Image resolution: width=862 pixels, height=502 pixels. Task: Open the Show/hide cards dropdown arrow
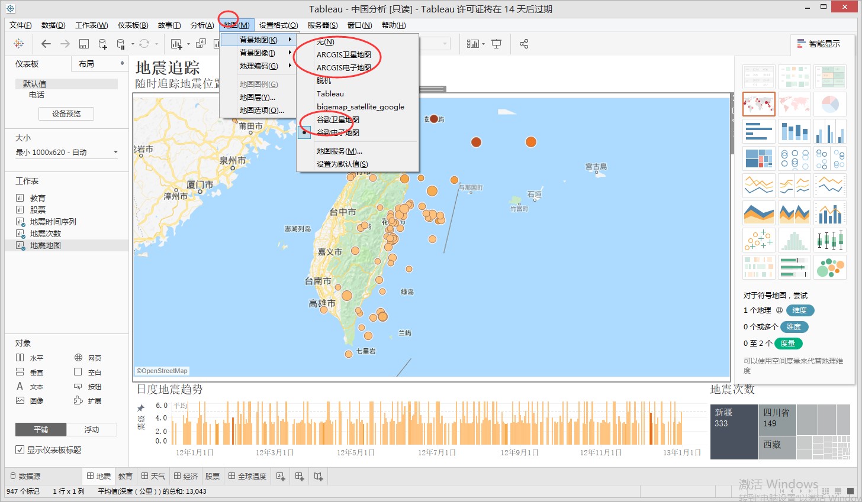coord(484,44)
